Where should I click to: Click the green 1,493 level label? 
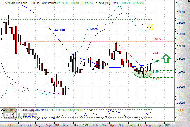[x=156, y=61]
